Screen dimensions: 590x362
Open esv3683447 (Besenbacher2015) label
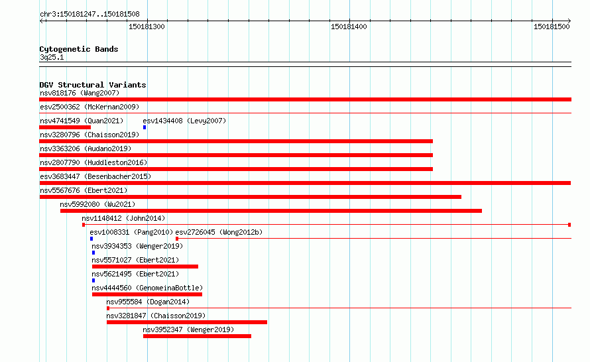coord(95,176)
